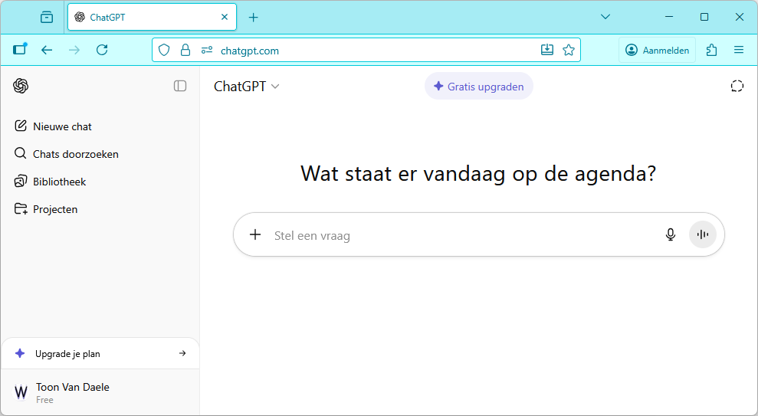The height and width of the screenshot is (416, 758).
Task: Reload the page with the refresh icon
Action: tap(102, 50)
